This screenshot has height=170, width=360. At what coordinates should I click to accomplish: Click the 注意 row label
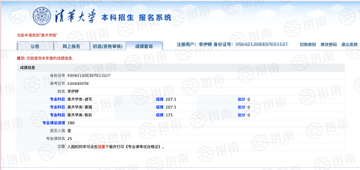tap(61, 146)
